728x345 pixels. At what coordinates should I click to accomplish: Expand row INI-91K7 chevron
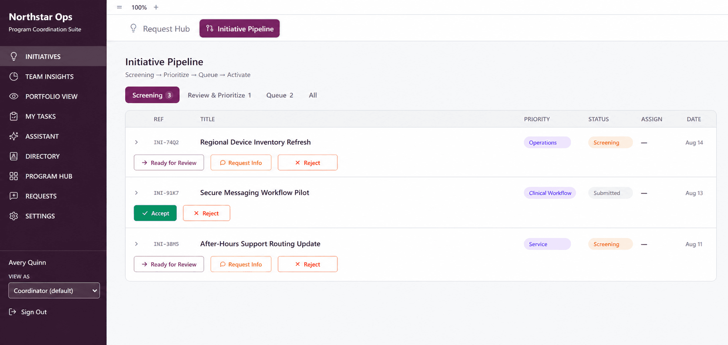tap(136, 193)
